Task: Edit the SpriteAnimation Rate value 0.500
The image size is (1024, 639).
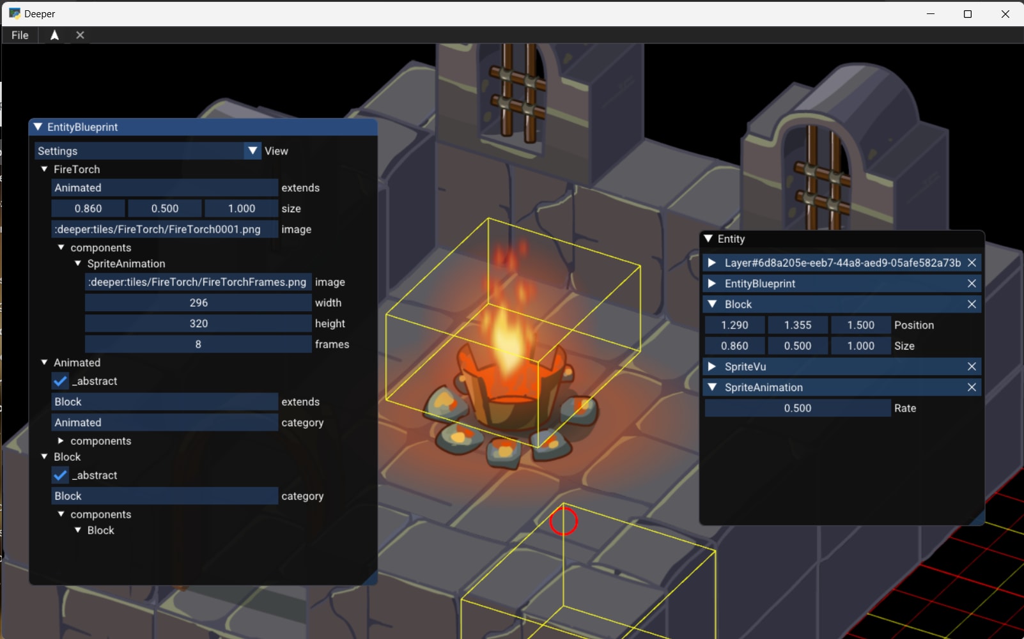Action: (796, 408)
